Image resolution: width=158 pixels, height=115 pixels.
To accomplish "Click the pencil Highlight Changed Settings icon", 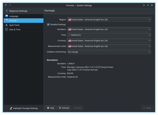I will coord(11,108).
